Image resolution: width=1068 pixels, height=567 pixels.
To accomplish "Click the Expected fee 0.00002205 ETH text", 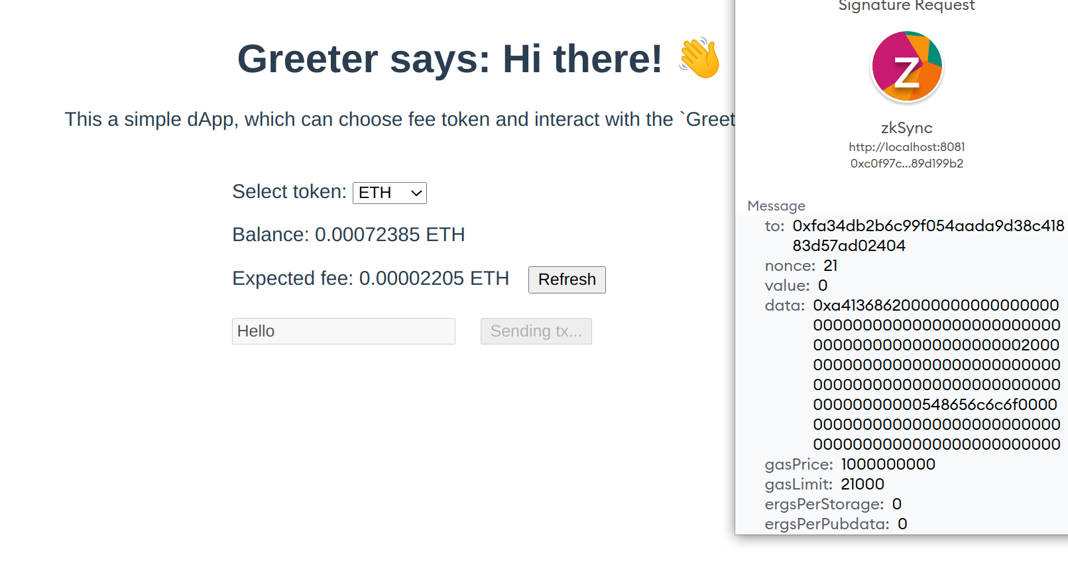I will coord(371,278).
